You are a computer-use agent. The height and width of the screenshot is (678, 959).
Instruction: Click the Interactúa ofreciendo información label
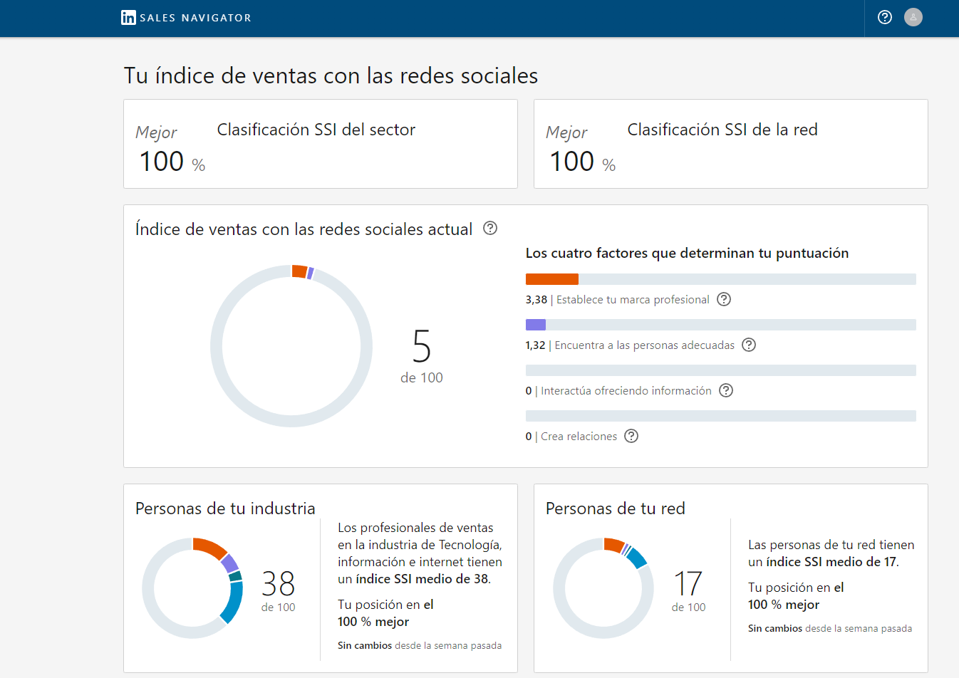coord(626,391)
